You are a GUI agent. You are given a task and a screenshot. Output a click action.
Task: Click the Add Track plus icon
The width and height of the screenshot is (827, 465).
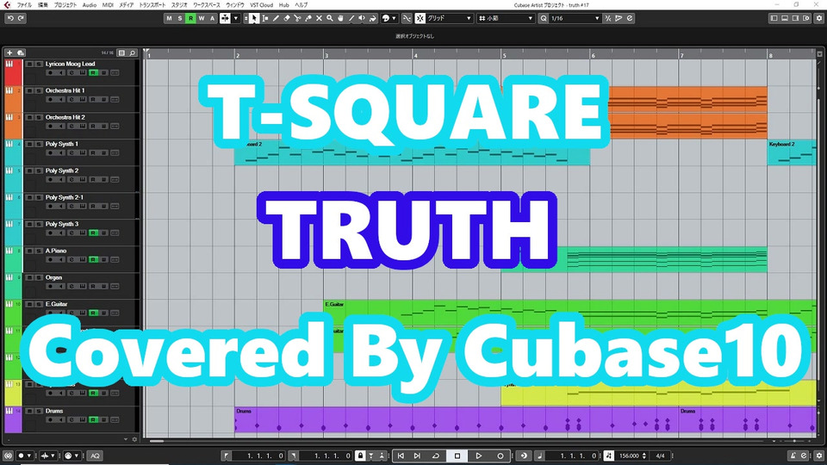9,53
